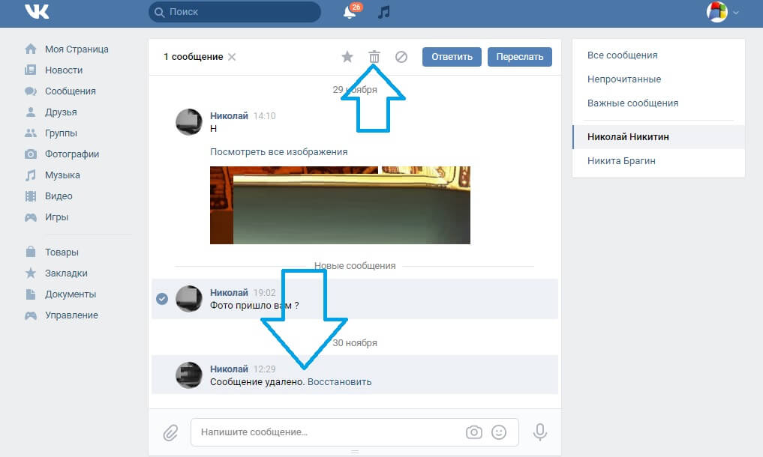Click Восстановить to restore deleted message
The height and width of the screenshot is (457, 763).
point(339,381)
